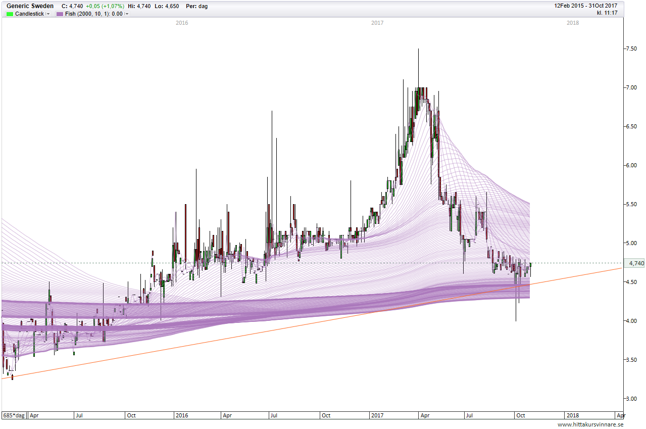Screen dimensions: 646x429
Task: Click 2016 on the bottom time axis
Action: point(181,415)
